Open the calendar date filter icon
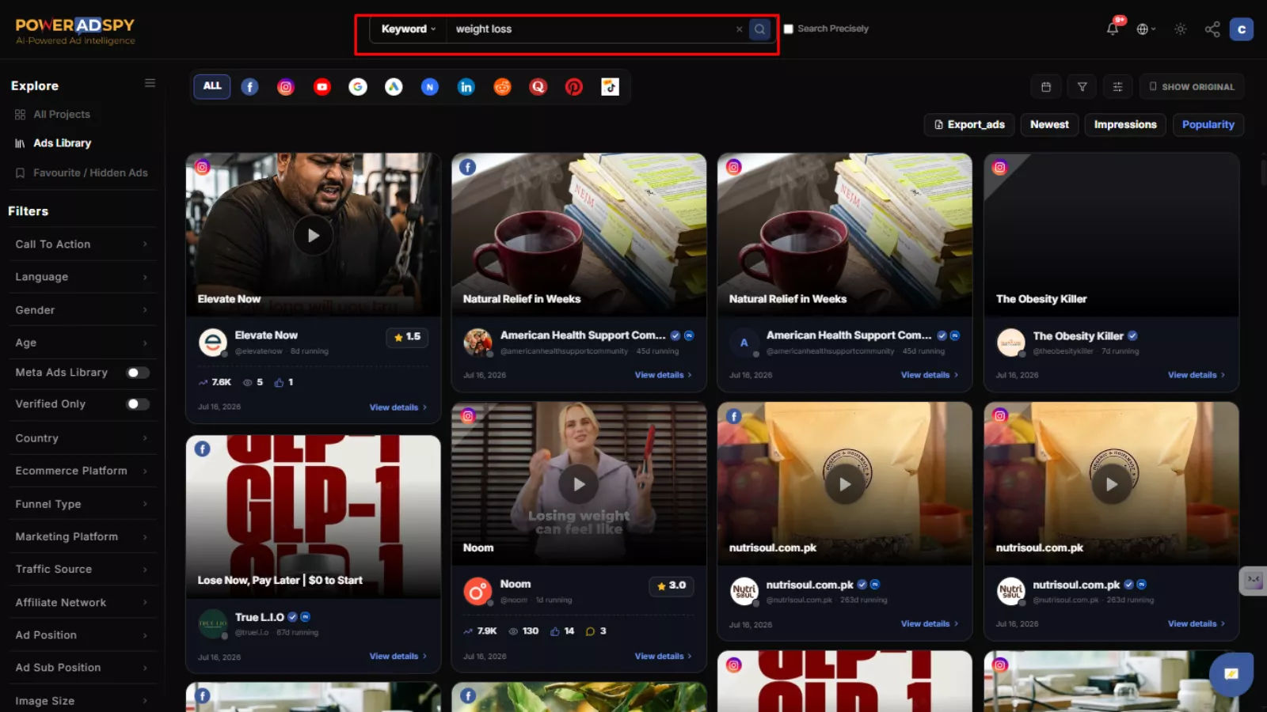 [x=1046, y=87]
